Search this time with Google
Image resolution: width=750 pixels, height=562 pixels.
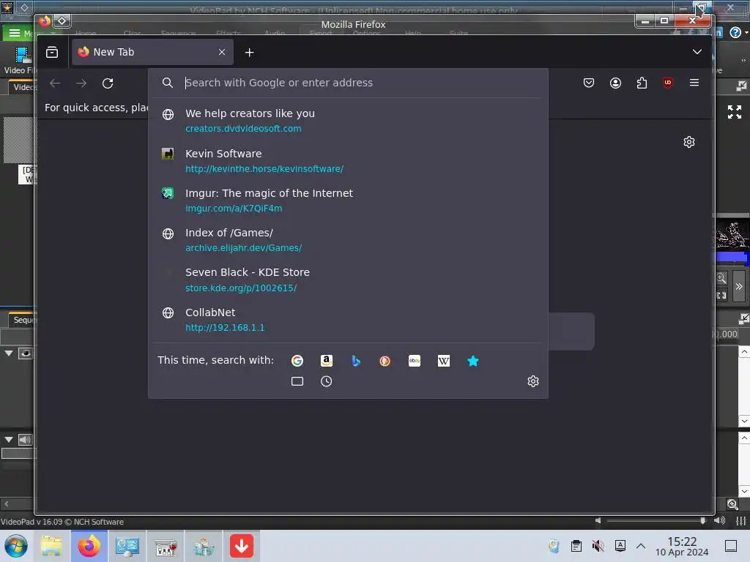tap(297, 361)
